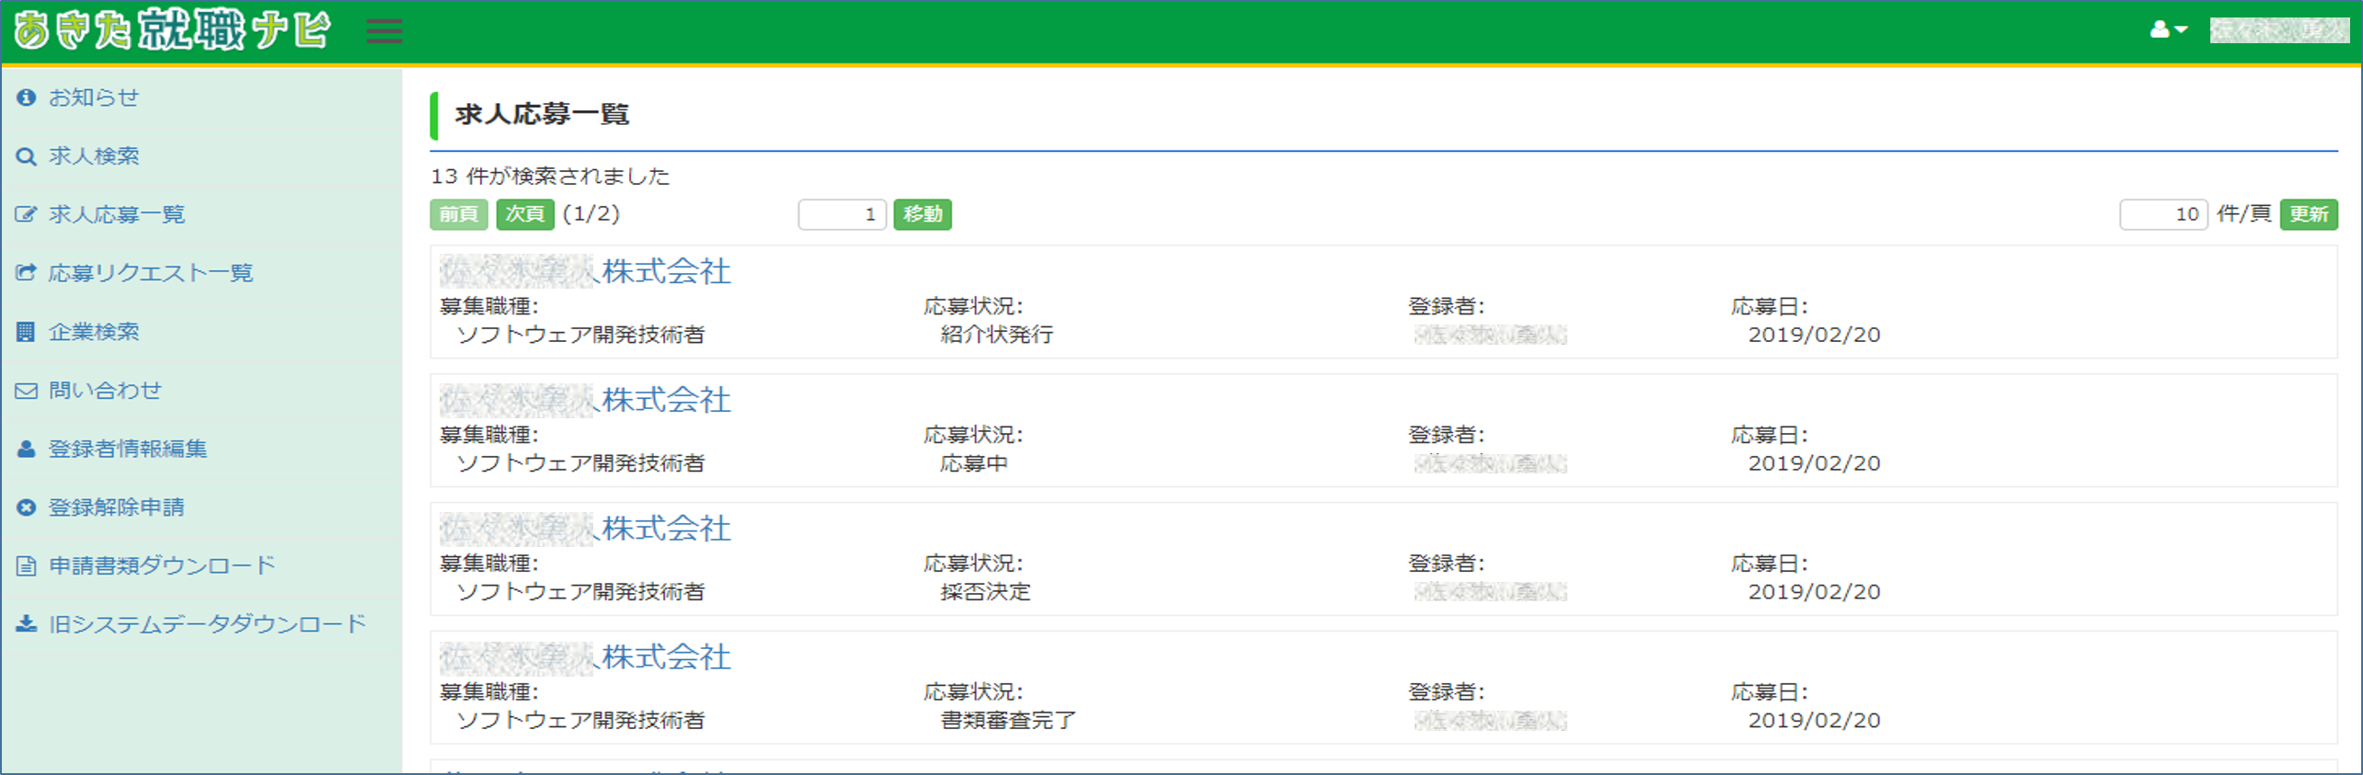Open 登録者情報編集 in sidebar

128,449
